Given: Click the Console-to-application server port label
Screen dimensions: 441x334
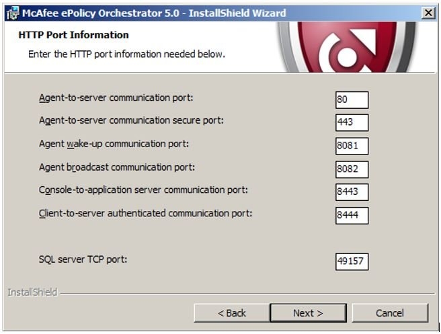Looking at the screenshot, I should (x=144, y=190).
